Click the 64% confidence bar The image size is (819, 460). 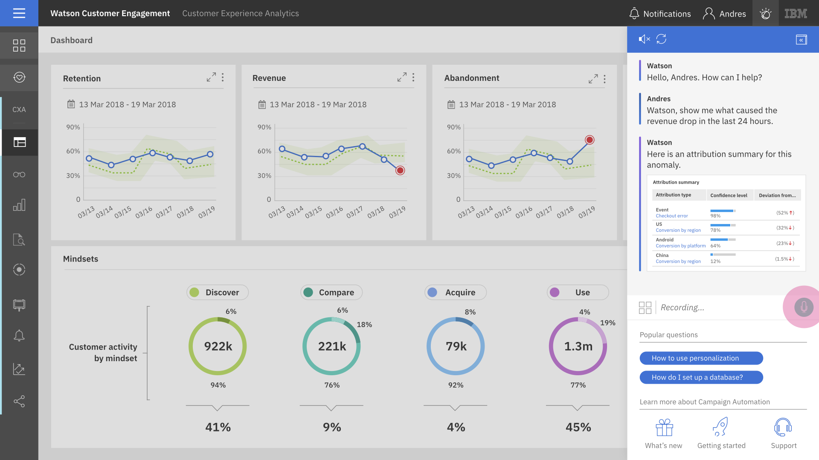[x=723, y=240]
